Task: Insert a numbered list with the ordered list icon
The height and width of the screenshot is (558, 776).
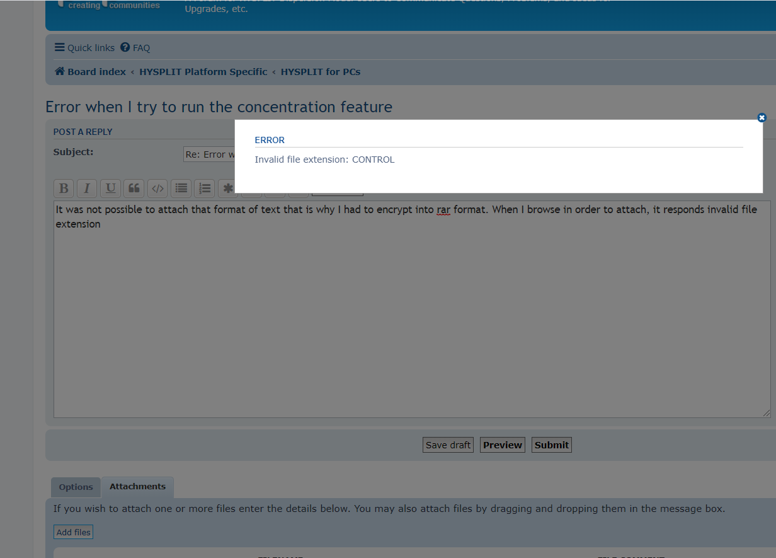Action: [x=205, y=188]
